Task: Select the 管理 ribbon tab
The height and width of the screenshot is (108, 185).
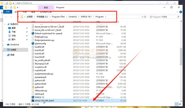Action: [x=46, y=8]
